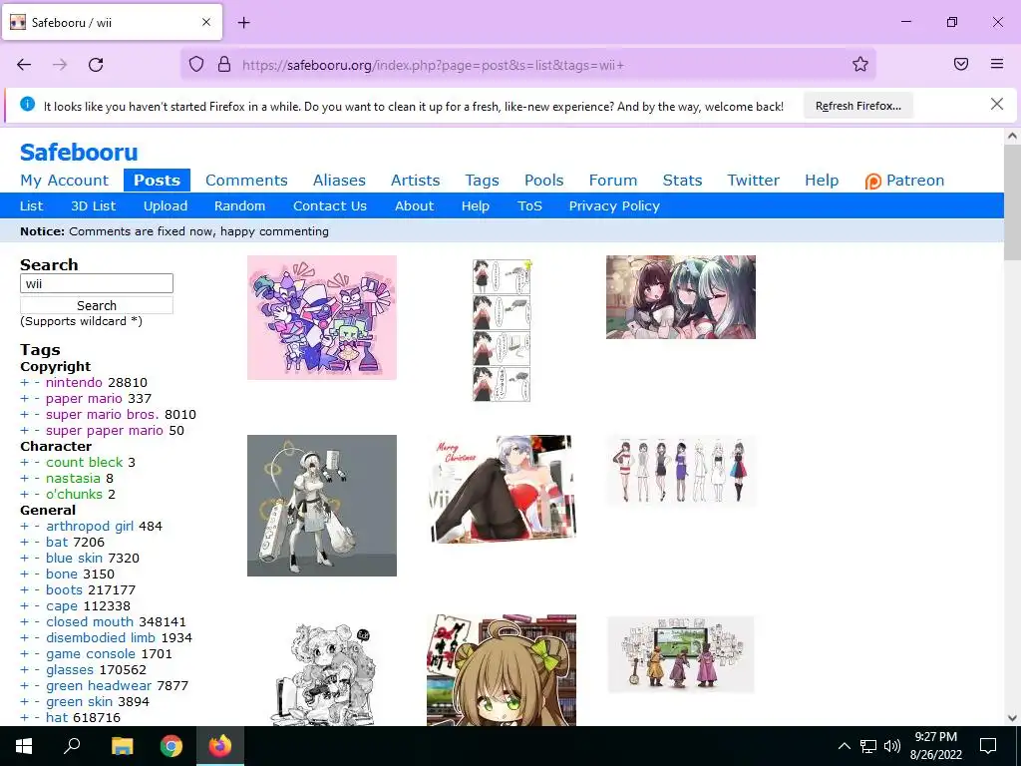Viewport: 1021px width, 766px height.
Task: Open the count bleck character tag
Action: pos(84,463)
